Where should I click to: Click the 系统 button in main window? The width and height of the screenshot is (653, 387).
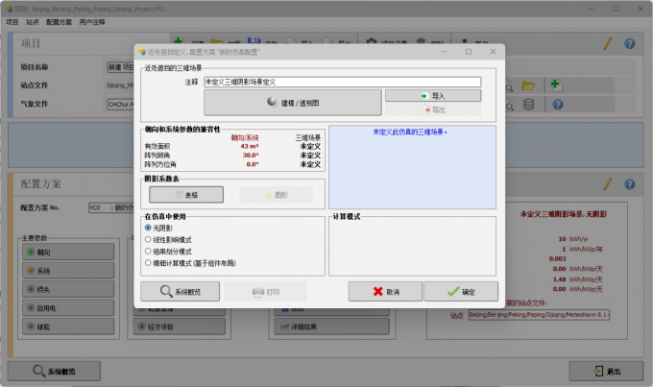(x=68, y=271)
